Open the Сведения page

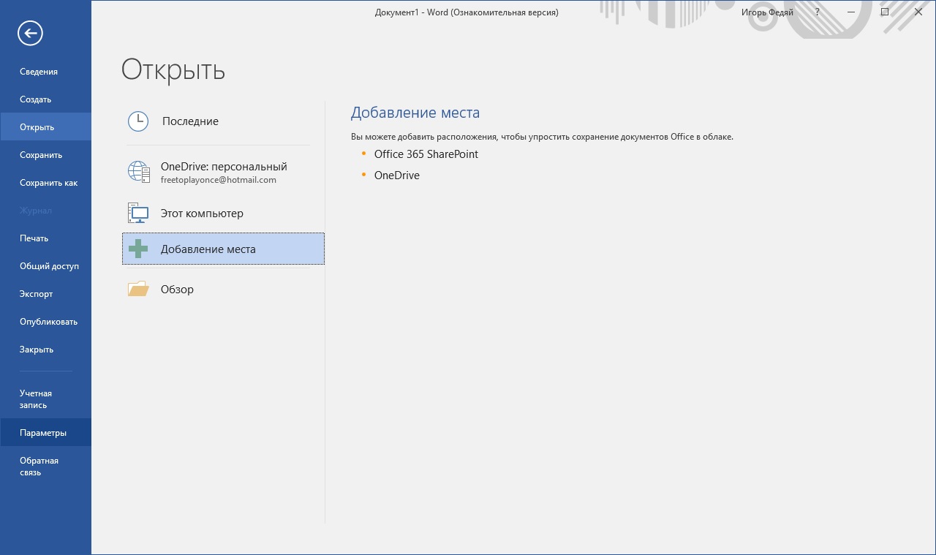tap(45, 72)
